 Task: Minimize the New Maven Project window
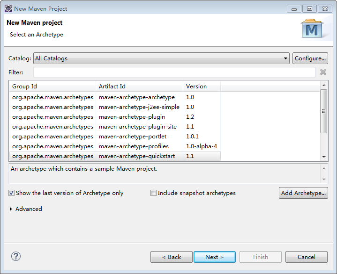coord(294,9)
